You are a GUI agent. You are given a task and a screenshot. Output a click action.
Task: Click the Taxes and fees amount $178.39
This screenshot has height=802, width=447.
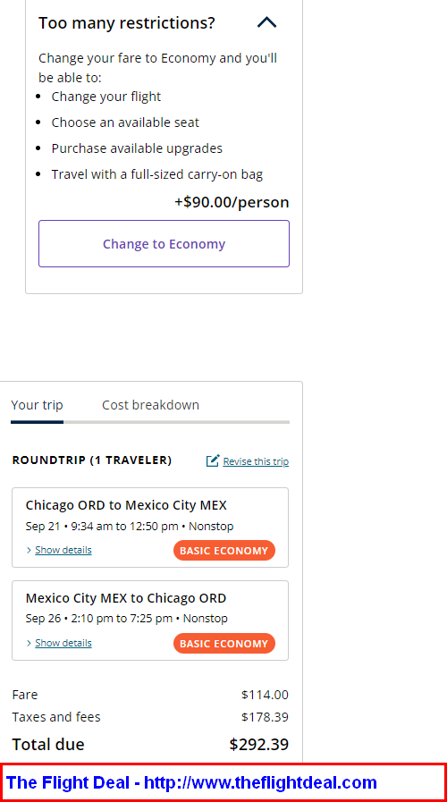(x=265, y=717)
